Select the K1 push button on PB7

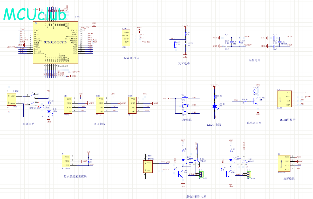click(x=185, y=99)
